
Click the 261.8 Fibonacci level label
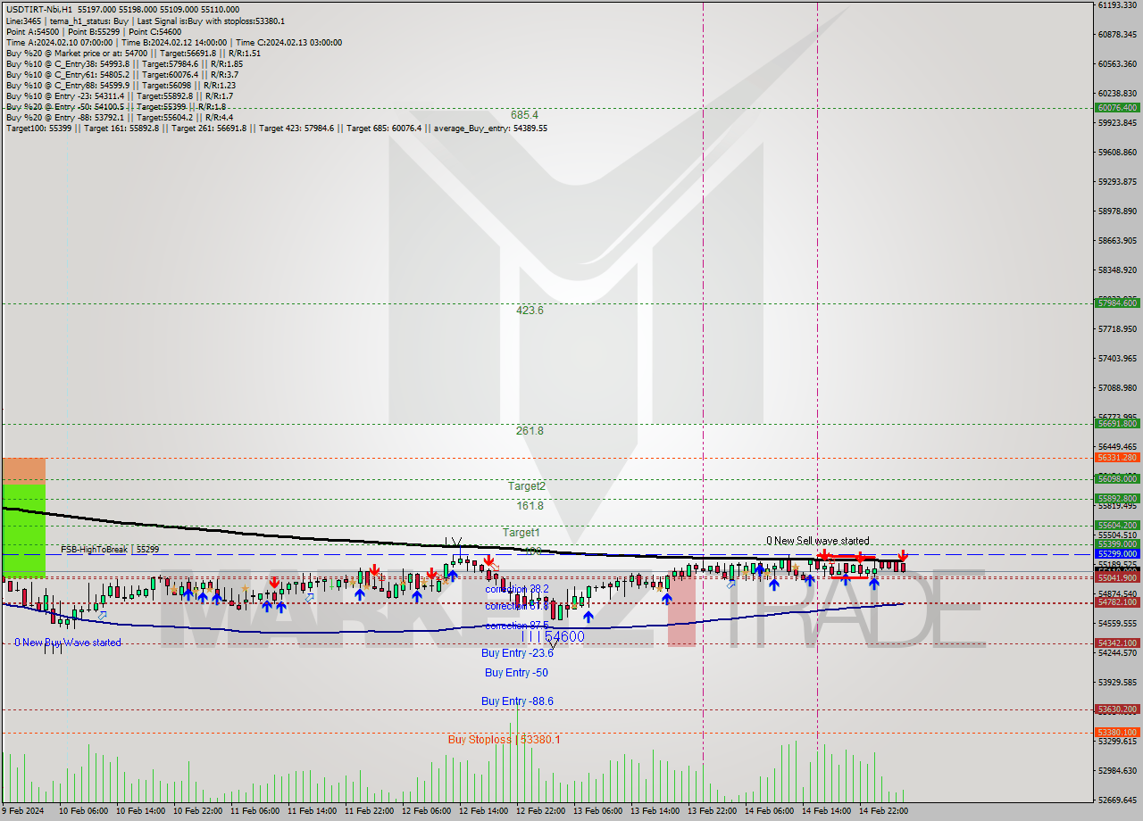click(x=530, y=431)
